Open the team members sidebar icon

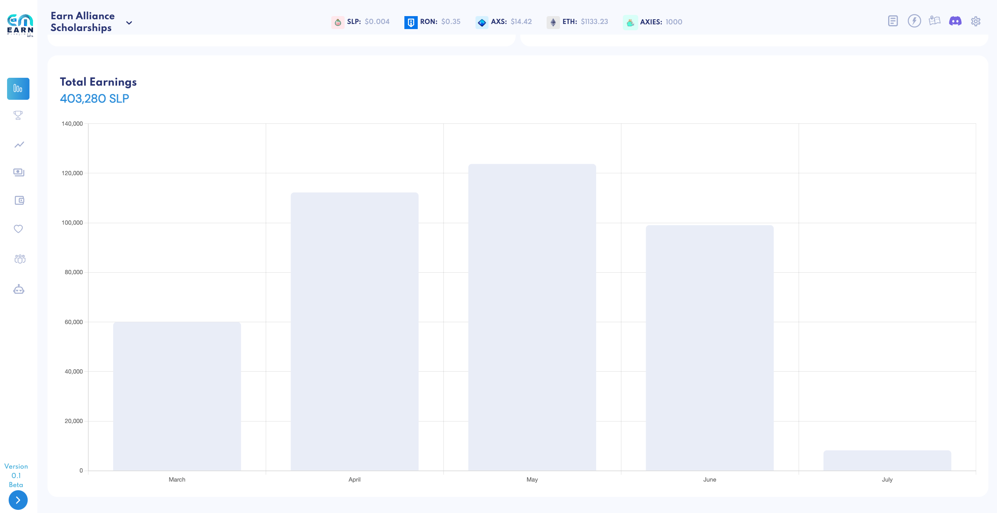coord(20,259)
